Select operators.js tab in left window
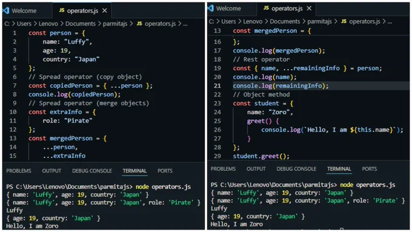412x232 pixels. (82, 11)
